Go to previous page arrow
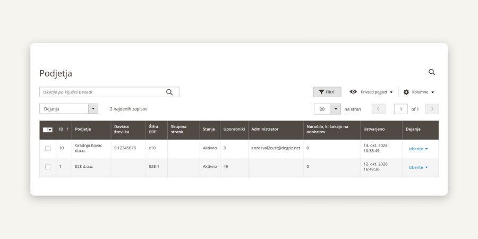Image resolution: width=478 pixels, height=239 pixels. 378,109
